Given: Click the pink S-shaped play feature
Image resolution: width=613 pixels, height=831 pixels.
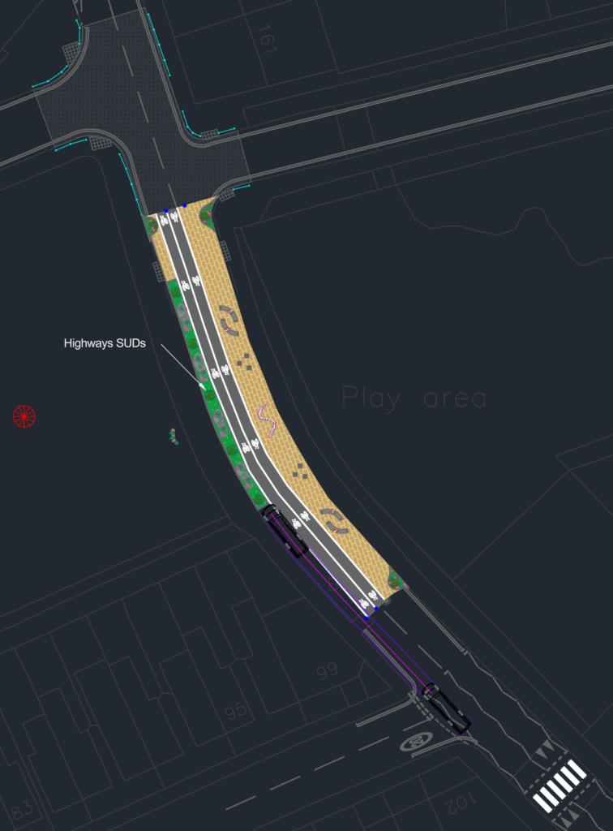Looking at the screenshot, I should pos(268,421).
